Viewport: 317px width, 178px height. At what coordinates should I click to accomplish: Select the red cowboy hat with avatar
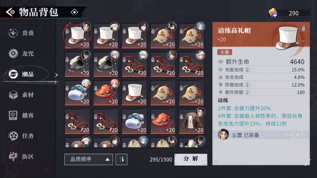point(106,93)
